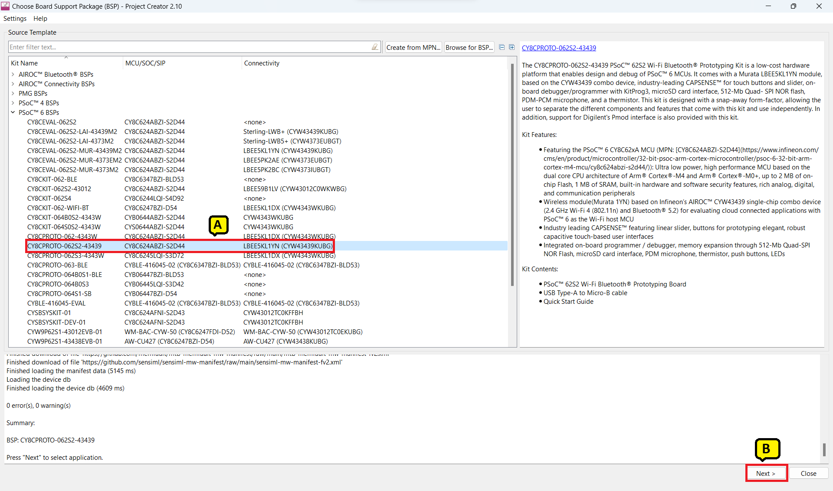This screenshot has width=833, height=491.
Task: Select the CY8CKIT-064S0S2-4343W kit
Action: (x=64, y=227)
